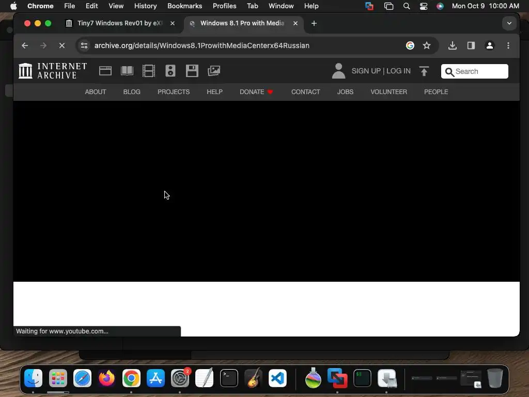Open the CONTACT link
The height and width of the screenshot is (397, 529).
point(306,92)
